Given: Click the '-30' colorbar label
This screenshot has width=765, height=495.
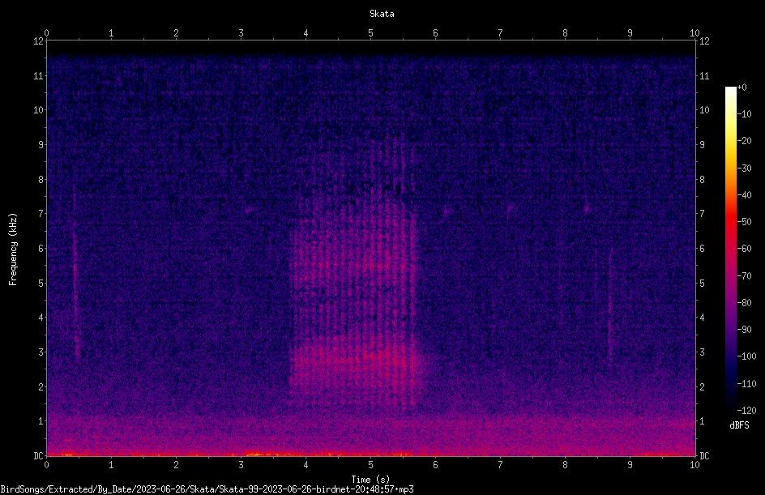Looking at the screenshot, I should click(x=744, y=168).
